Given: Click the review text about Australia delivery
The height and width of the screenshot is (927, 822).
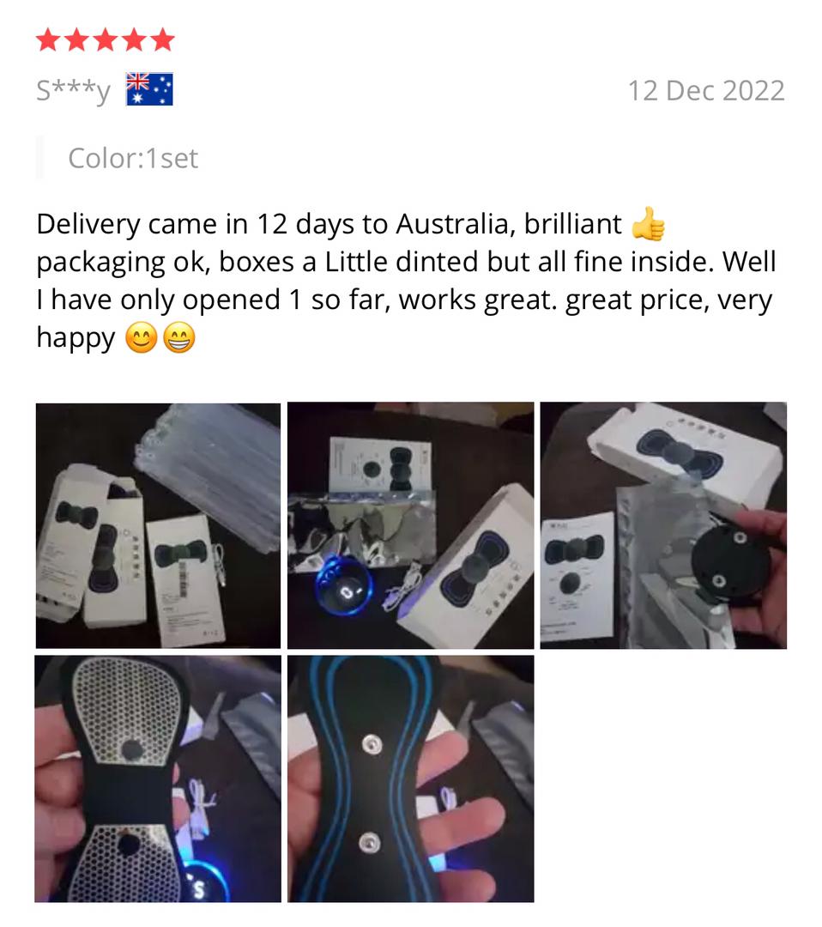Looking at the screenshot, I should click(406, 281).
